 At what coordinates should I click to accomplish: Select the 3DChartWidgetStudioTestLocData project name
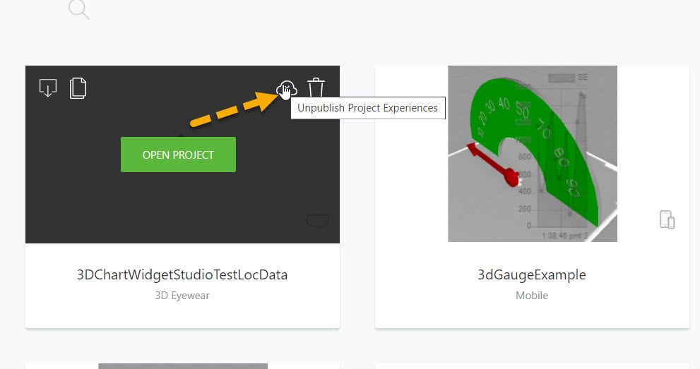182,275
